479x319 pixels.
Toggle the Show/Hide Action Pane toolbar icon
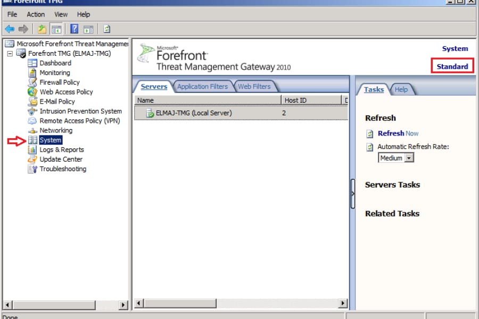pyautogui.click(x=88, y=29)
